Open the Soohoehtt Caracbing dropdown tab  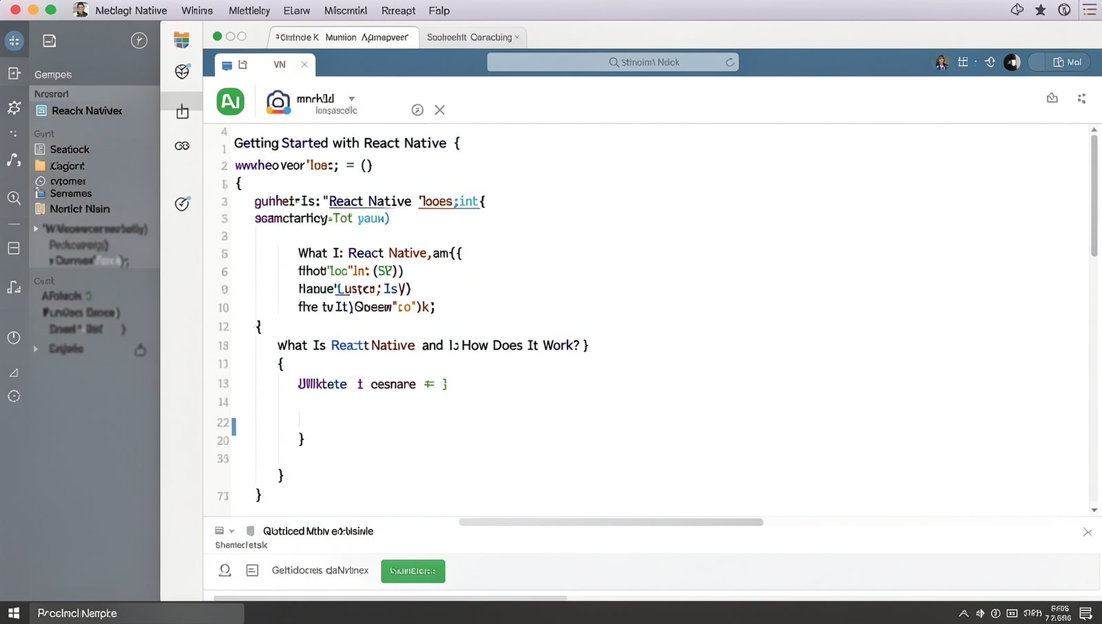[473, 37]
